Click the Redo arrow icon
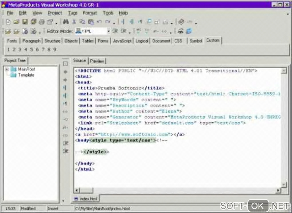Viewport: 292px width, 213px height. (x=108, y=22)
